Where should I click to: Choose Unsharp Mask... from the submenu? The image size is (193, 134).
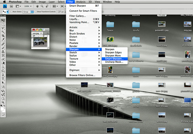pyautogui.click(x=114, y=62)
